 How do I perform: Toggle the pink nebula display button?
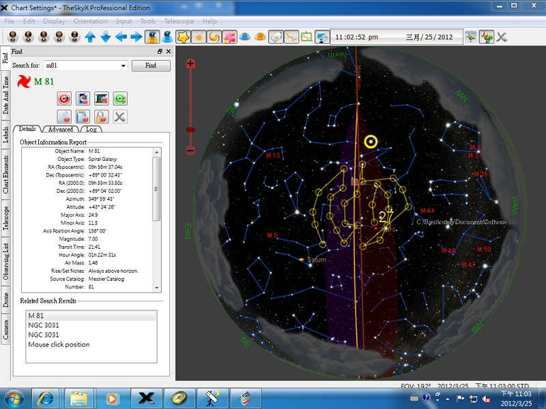[229, 36]
